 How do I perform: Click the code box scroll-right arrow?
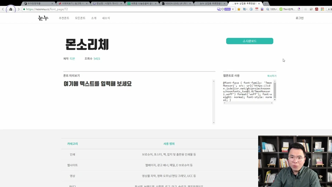tap(272, 103)
